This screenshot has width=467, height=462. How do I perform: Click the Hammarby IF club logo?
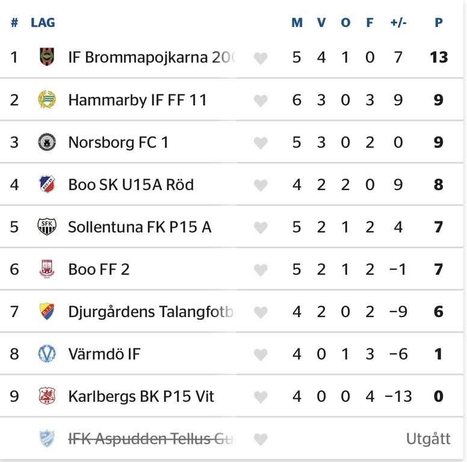[47, 100]
